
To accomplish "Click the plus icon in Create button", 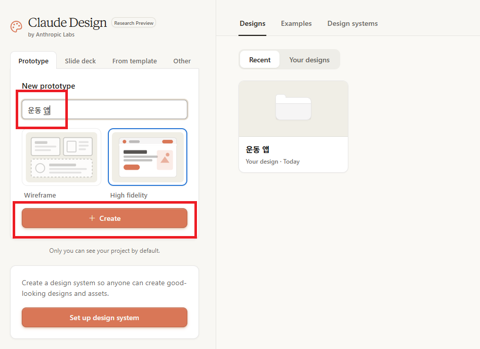I will tap(92, 218).
